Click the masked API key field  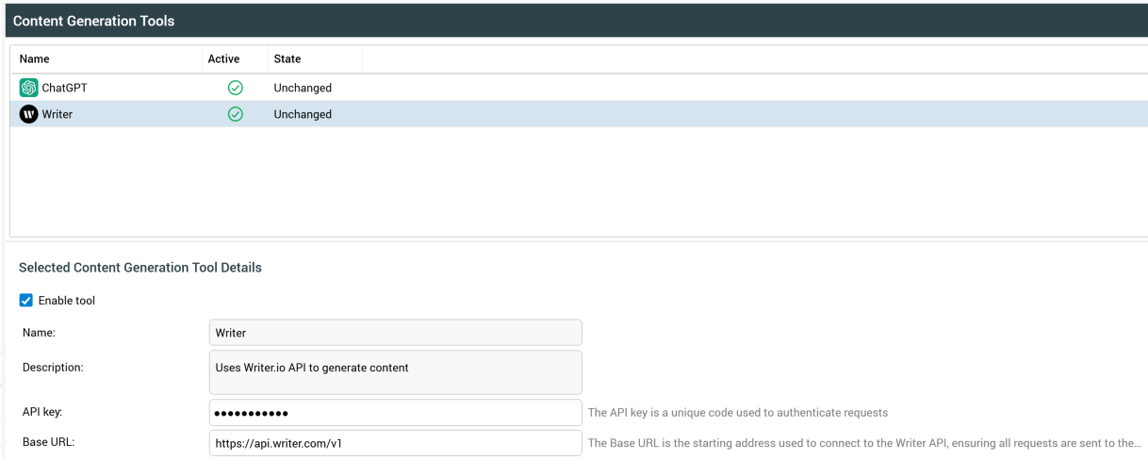395,413
